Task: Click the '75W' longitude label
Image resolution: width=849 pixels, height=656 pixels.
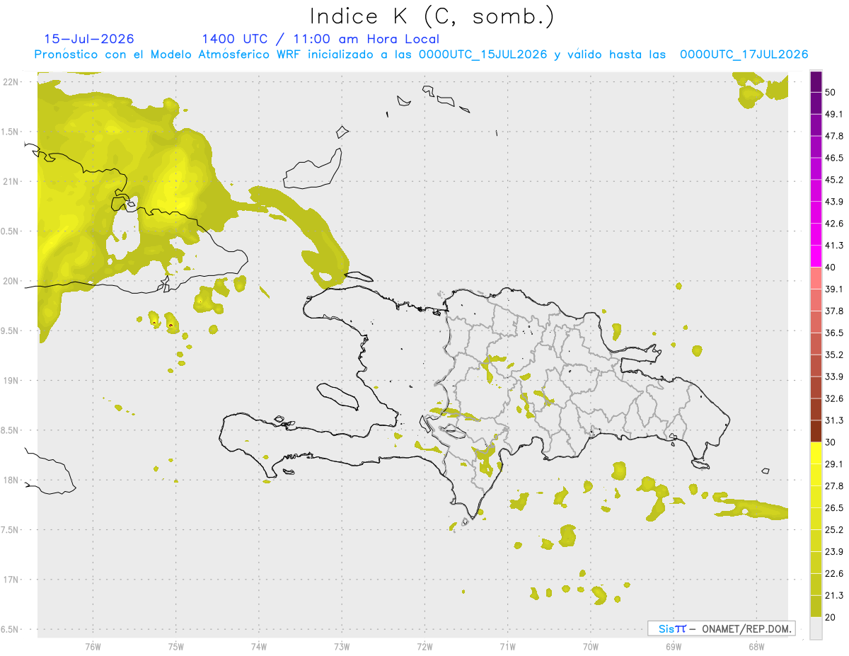Action: tap(176, 646)
